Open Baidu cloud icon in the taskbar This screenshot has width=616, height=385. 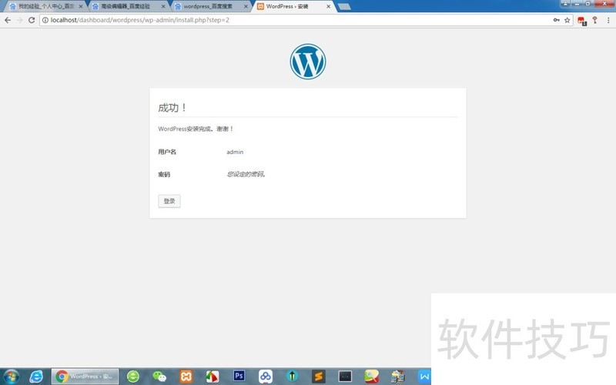click(266, 377)
